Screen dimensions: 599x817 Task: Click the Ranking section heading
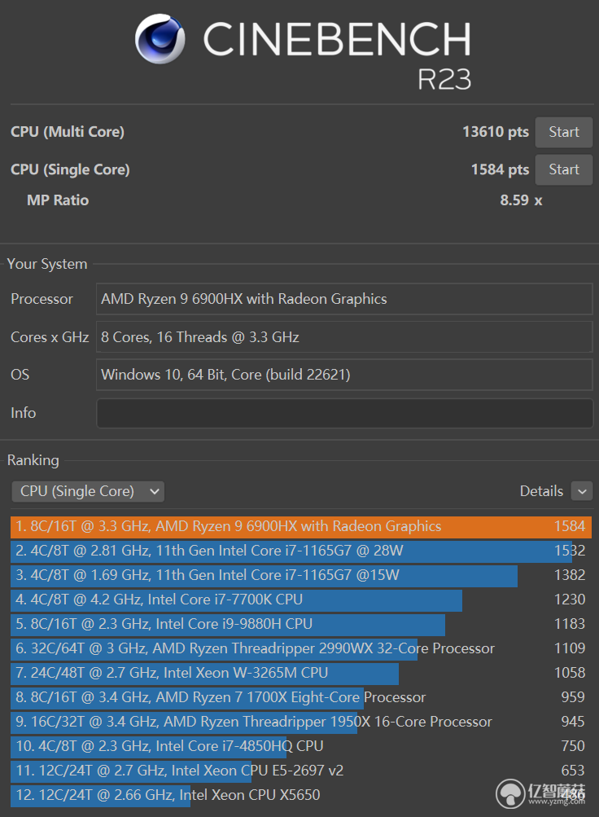point(33,460)
